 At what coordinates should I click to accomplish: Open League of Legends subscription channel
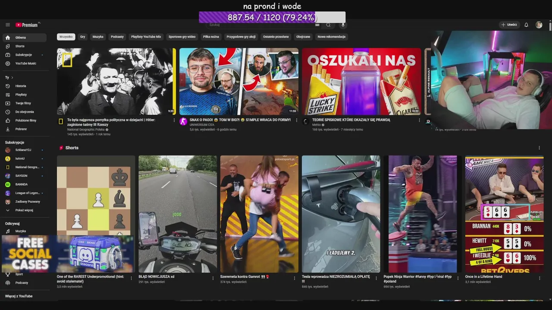24,193
